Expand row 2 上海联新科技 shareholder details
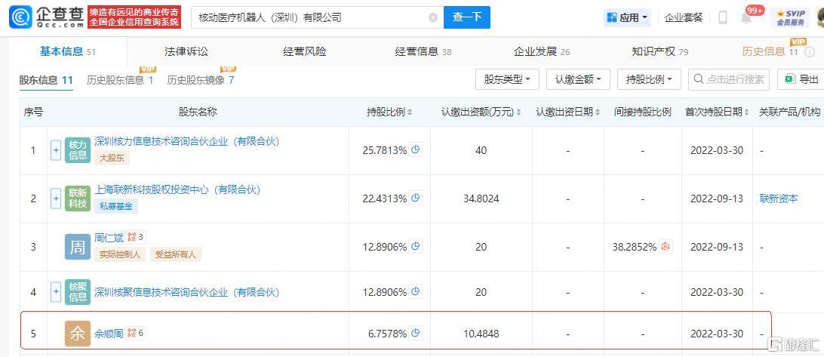The image size is (824, 357). click(x=56, y=199)
